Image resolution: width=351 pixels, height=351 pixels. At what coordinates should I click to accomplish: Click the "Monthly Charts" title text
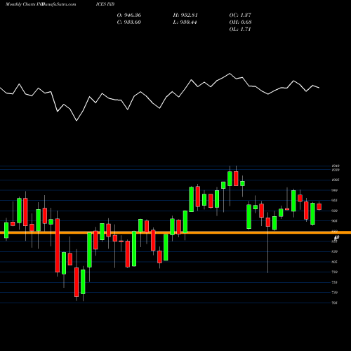(x=20, y=4)
